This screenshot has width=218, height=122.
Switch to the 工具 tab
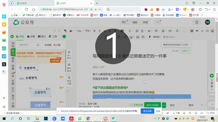(x=53, y=37)
